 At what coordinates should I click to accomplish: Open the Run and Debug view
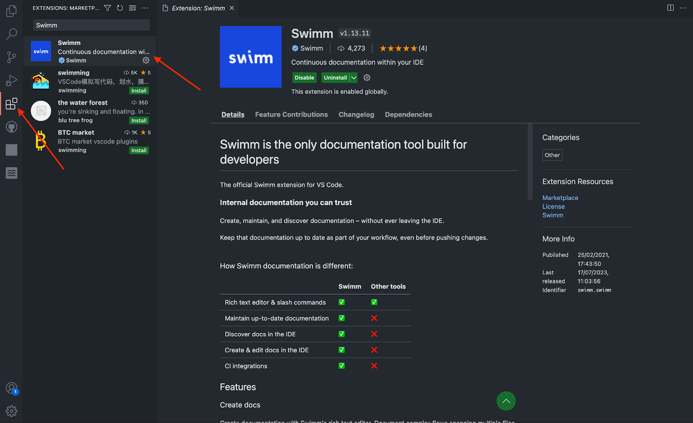coord(12,81)
